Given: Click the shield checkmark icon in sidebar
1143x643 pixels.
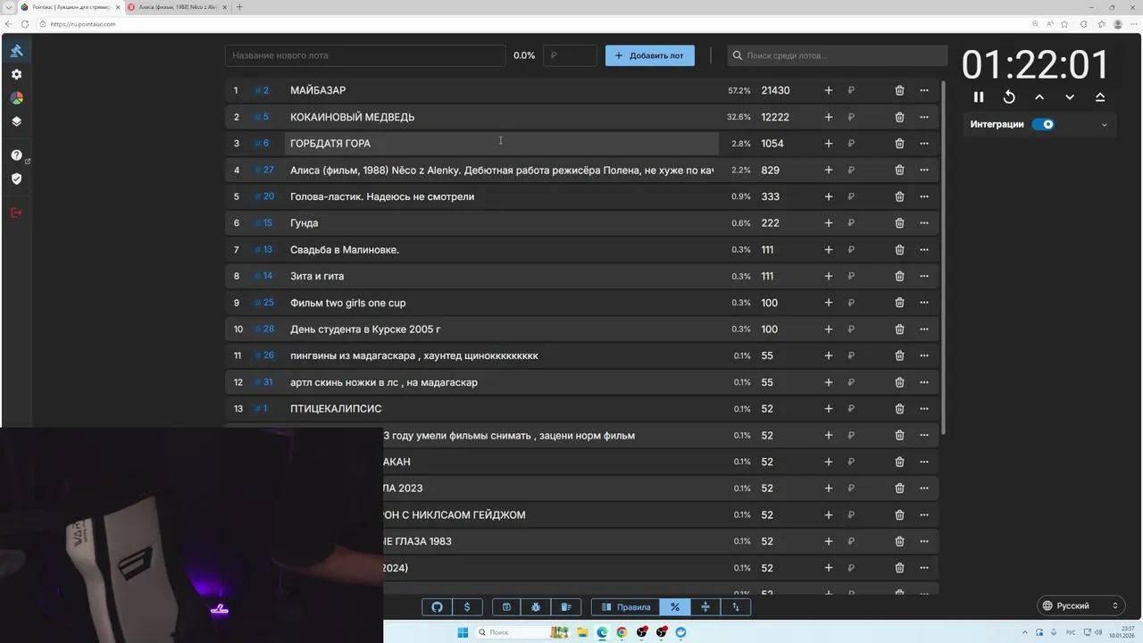Looking at the screenshot, I should 16,179.
